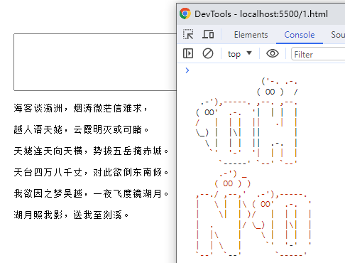Clear the console output

click(208, 53)
